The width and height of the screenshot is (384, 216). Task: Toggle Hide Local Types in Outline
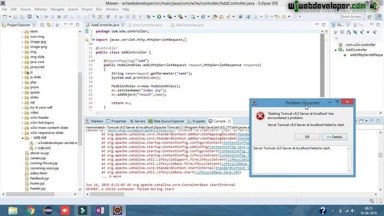tap(374, 32)
